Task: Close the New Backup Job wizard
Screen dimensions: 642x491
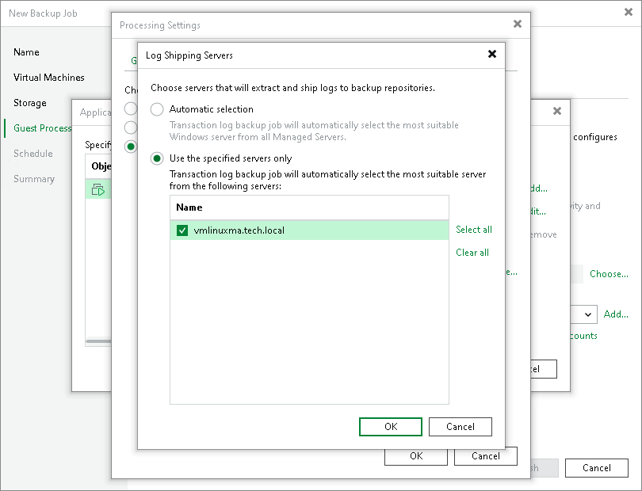Action: coord(629,13)
